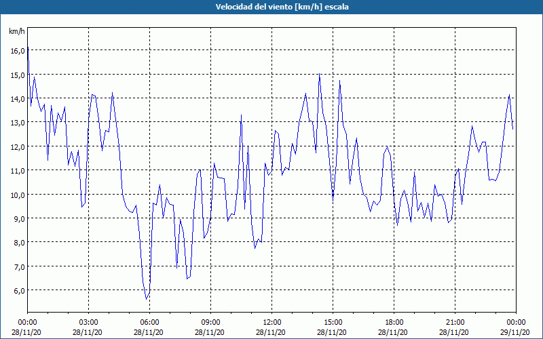This screenshot has height=339, width=543.
Task: Pick the '15:00' x-axis time label
Action: (x=333, y=323)
